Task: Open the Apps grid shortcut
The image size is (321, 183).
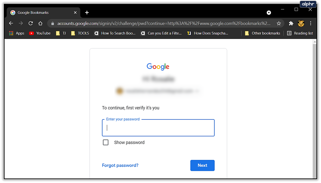Action: pyautogui.click(x=16, y=33)
